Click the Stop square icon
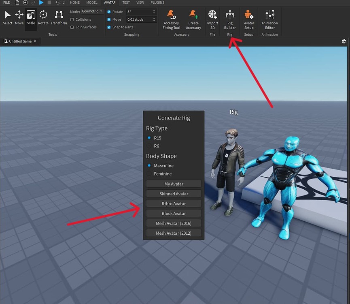 [x=49, y=2]
